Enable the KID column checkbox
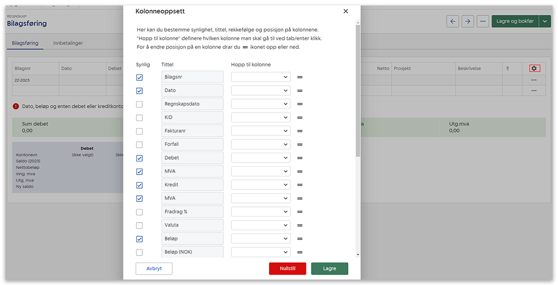The height and width of the screenshot is (285, 558). 139,118
